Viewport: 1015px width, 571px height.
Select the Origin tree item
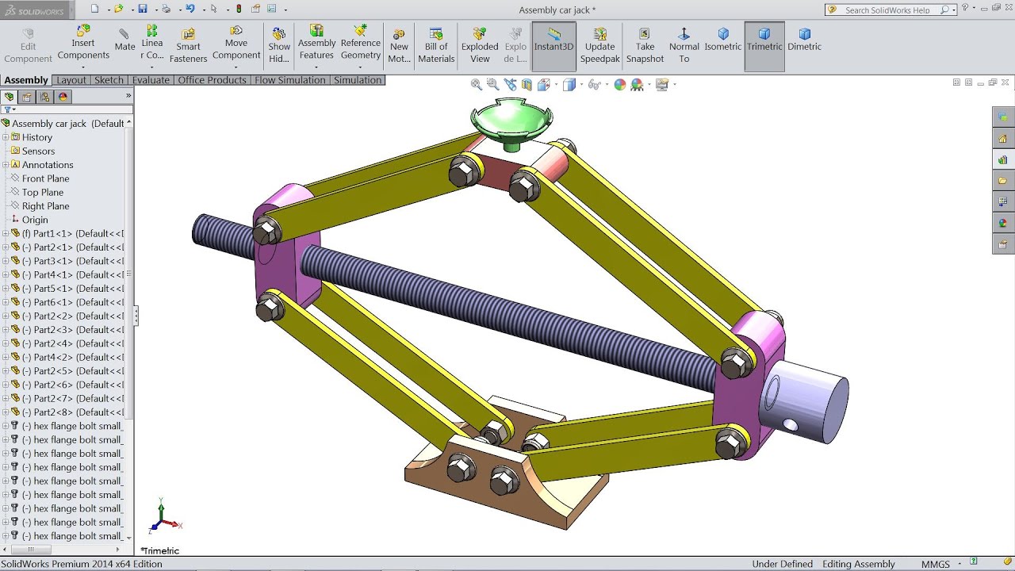35,220
